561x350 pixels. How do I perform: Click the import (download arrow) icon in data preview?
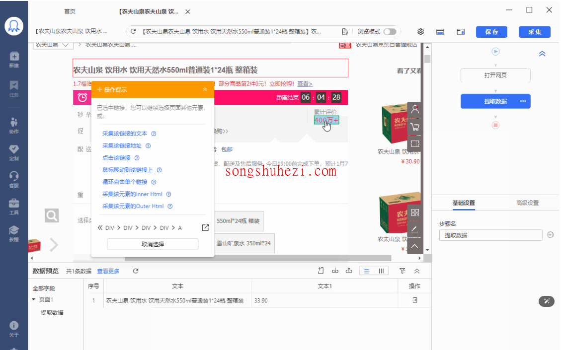[335, 271]
